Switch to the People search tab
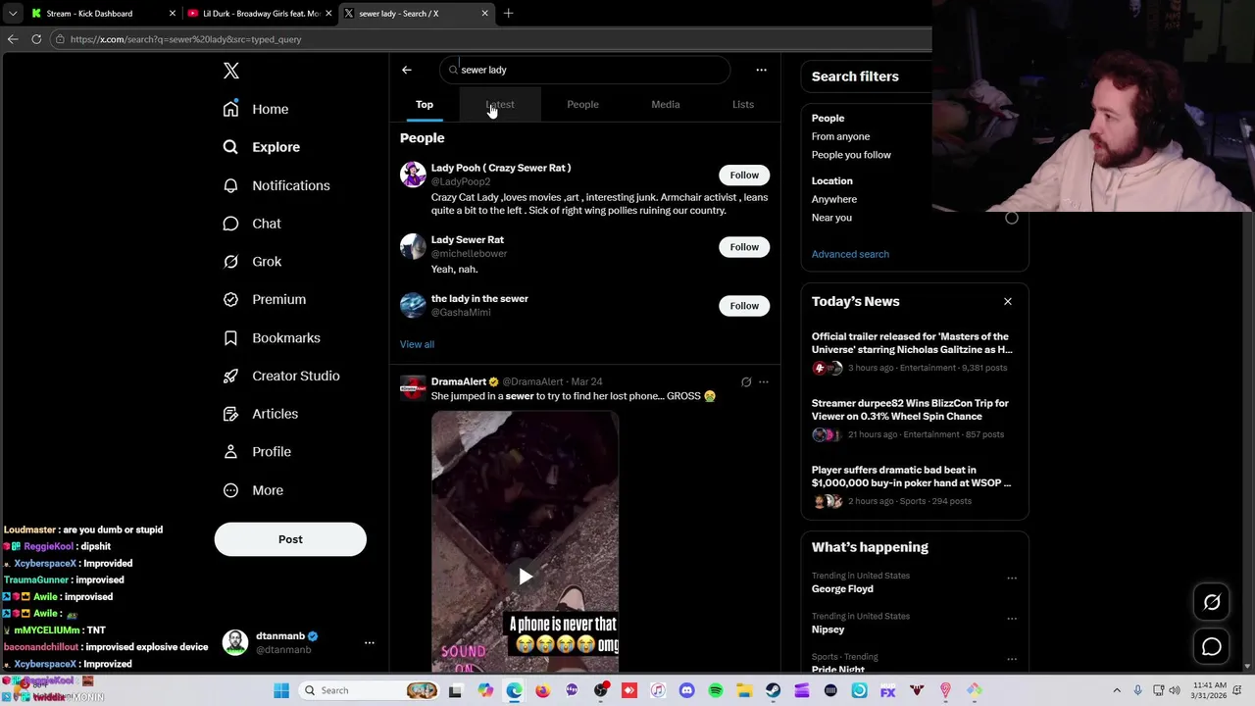The width and height of the screenshot is (1255, 706). 582,104
